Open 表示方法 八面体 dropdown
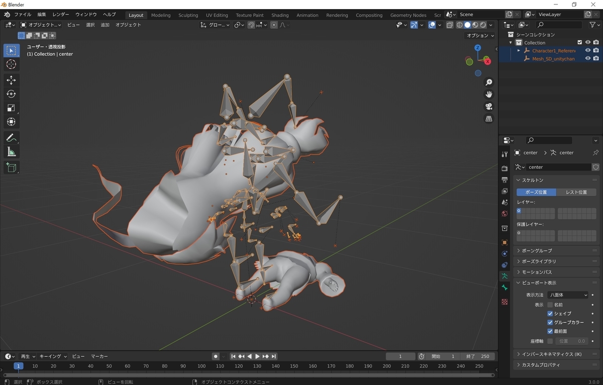 click(x=568, y=295)
